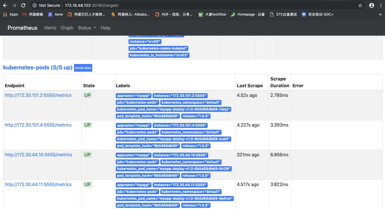This screenshot has height=209, width=385.
Task: Click pod name label ending 7dnjz
Action: pos(174,109)
